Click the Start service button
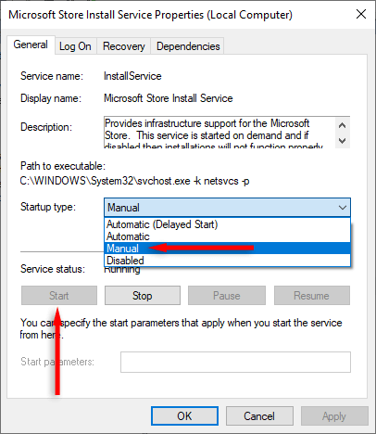Screen dimensions: 376x434 (x=59, y=296)
